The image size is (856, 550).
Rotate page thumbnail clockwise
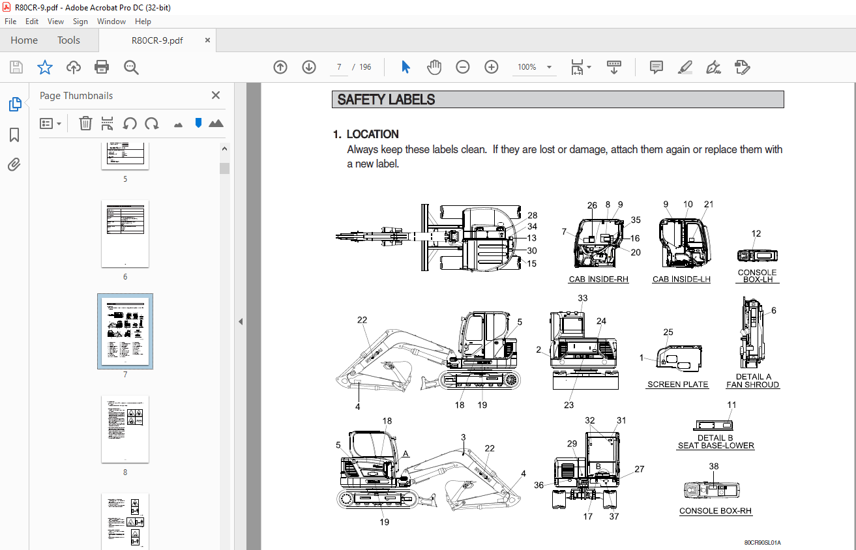pos(152,123)
